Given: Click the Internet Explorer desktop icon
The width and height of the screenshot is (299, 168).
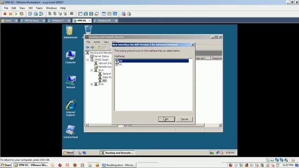Looking at the screenshot, I should point(71,108).
